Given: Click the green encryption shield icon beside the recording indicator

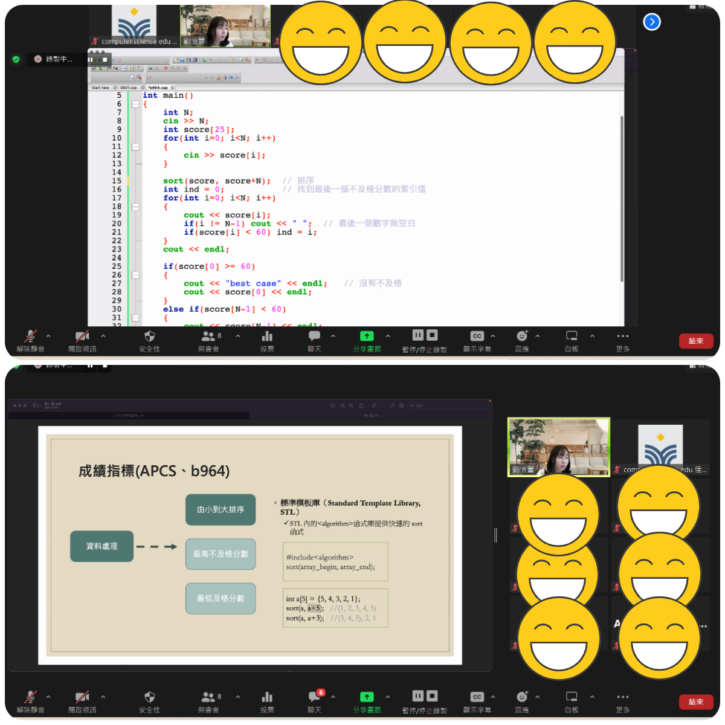Looking at the screenshot, I should (x=16, y=59).
